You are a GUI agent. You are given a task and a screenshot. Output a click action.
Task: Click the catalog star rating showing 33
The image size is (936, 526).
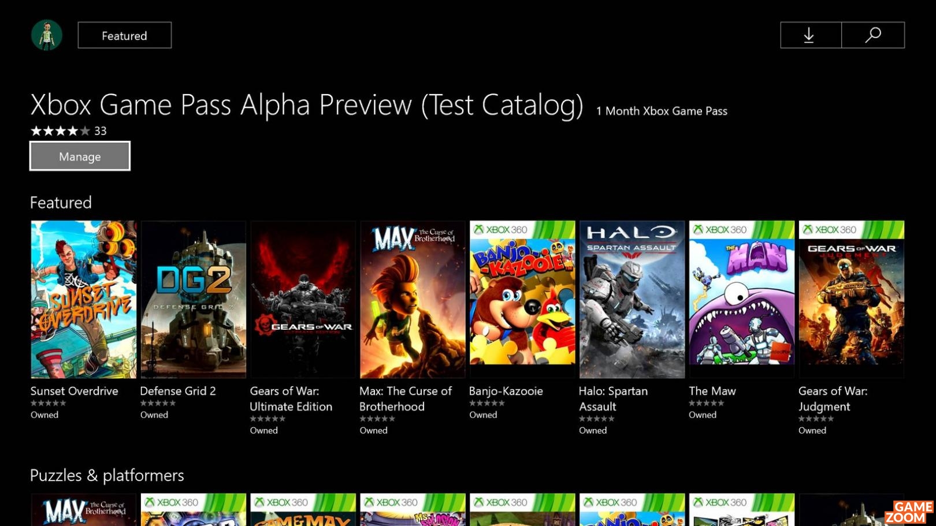click(68, 131)
